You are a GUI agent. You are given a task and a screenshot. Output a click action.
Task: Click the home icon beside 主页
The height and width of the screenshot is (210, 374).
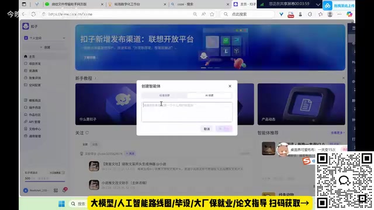(26, 57)
